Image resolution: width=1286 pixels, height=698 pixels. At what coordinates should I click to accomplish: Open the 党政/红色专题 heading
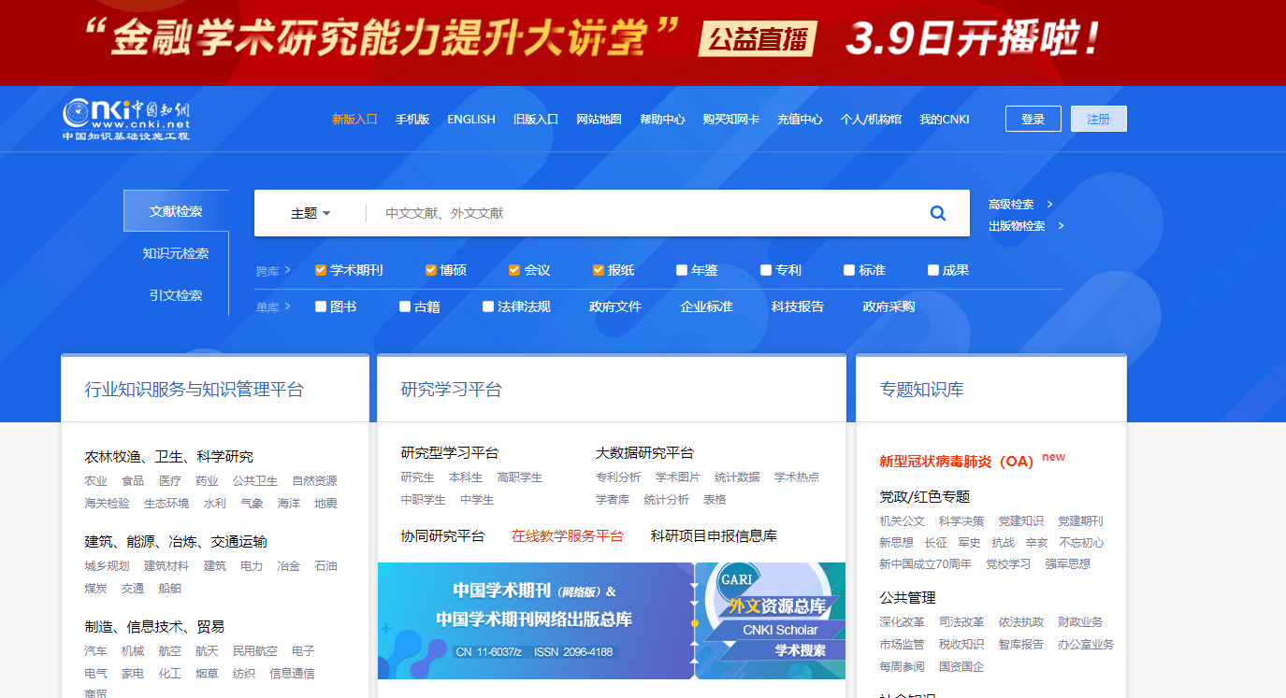(x=925, y=496)
